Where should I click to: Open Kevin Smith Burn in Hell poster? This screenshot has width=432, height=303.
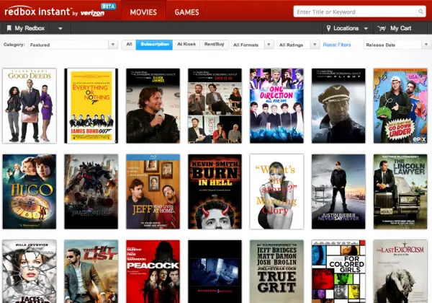(215, 191)
